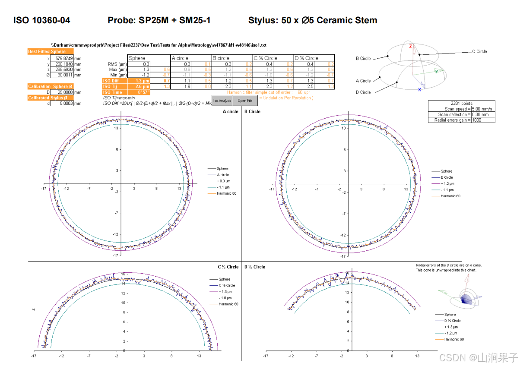
Task: Select the scan speed value 5.00 mm/s
Action: (483, 109)
